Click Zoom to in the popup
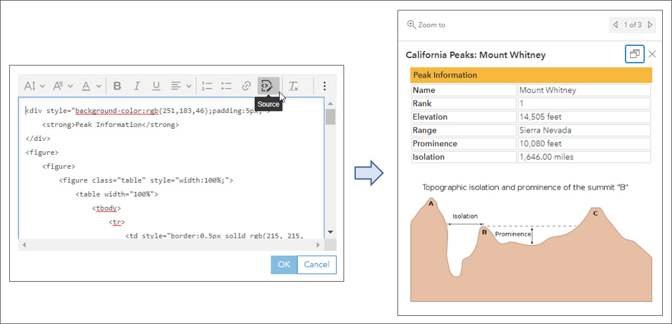672x324 pixels. click(x=427, y=25)
